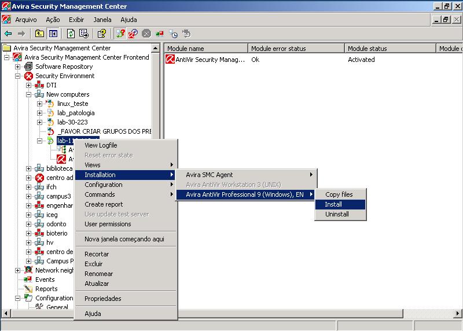
Task: Click the horizontal scrollbar left arrow
Action: [x=6, y=313]
